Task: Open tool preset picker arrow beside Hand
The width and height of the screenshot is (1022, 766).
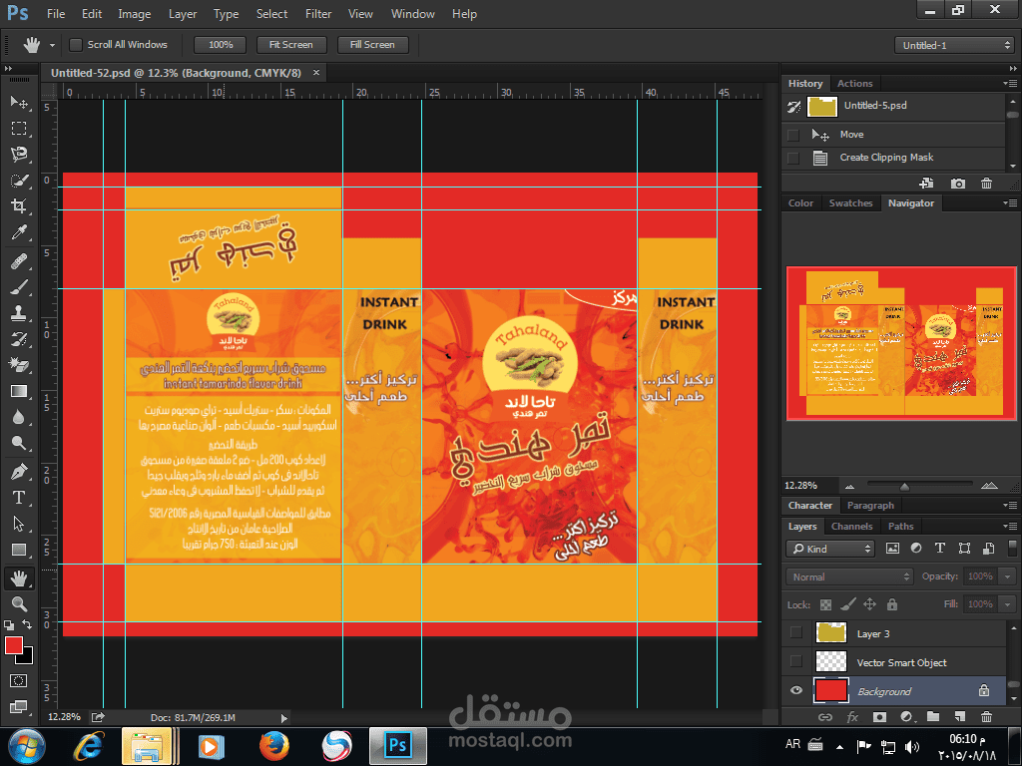Action: point(52,45)
